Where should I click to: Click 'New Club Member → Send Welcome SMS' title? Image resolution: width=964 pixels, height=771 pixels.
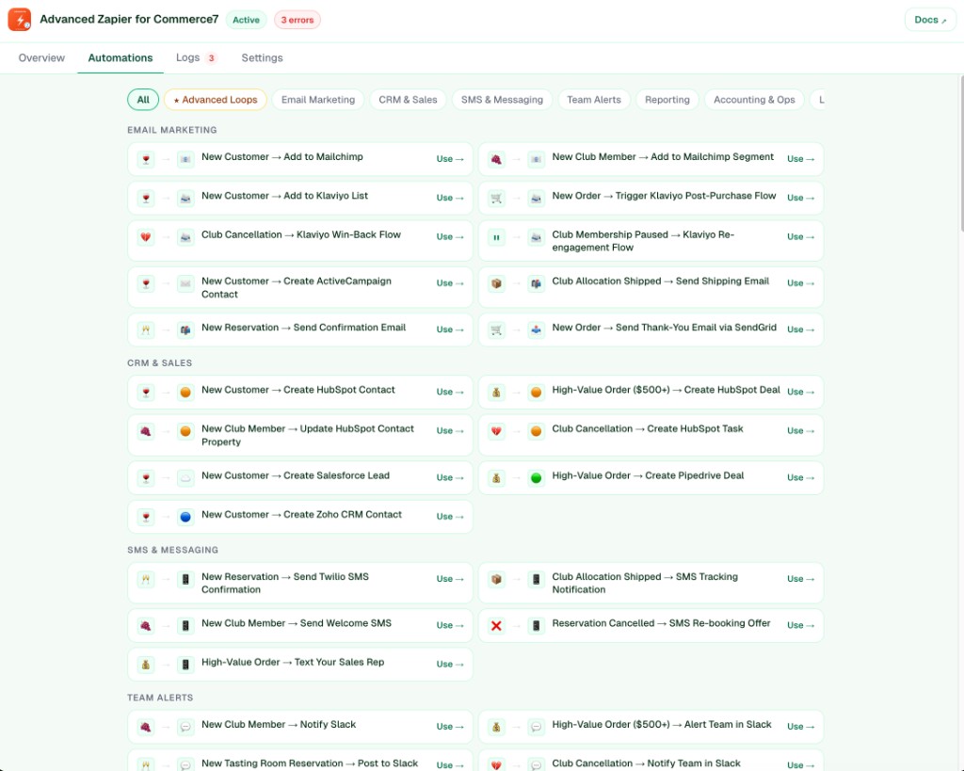coord(297,623)
